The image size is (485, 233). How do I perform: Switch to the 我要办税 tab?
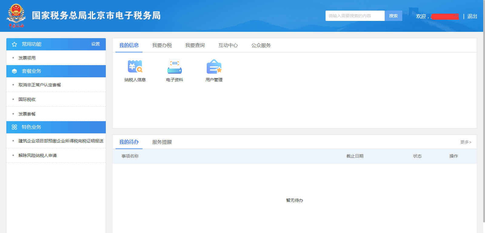click(162, 45)
